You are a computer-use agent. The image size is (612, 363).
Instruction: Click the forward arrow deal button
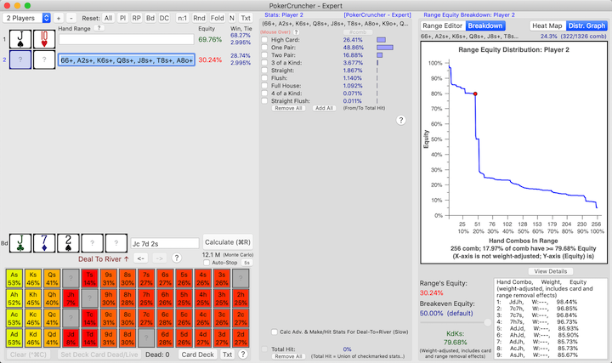[159, 258]
